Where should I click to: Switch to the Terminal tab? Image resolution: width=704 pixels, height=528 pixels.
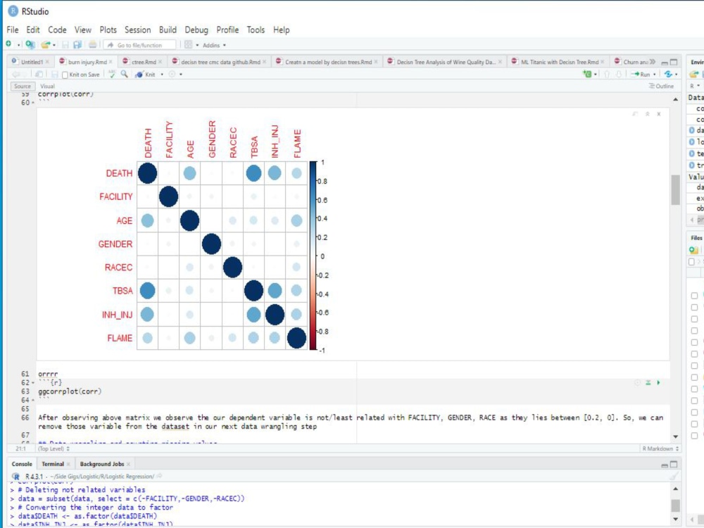(x=53, y=464)
